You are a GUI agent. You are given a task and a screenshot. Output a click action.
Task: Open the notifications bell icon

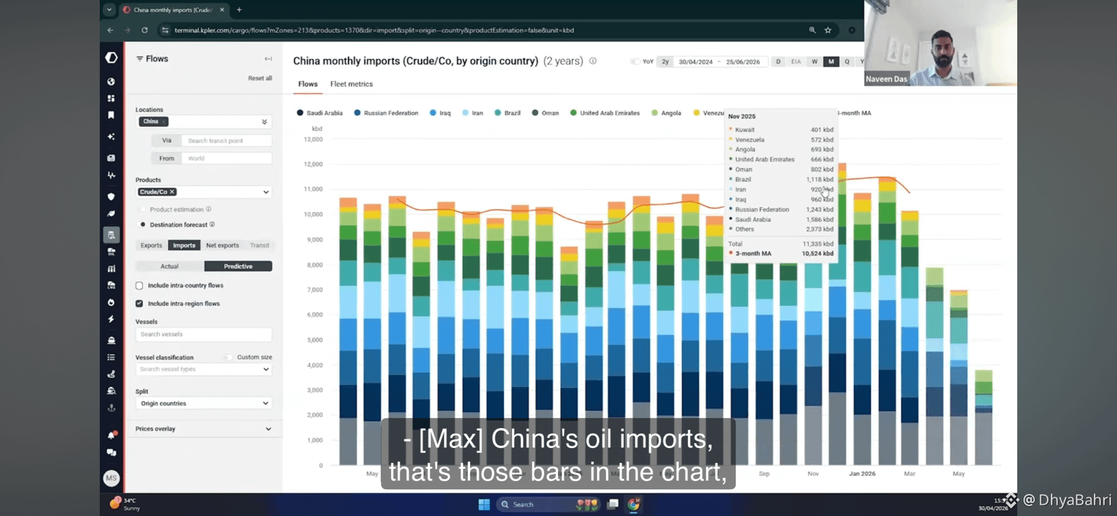(x=112, y=435)
